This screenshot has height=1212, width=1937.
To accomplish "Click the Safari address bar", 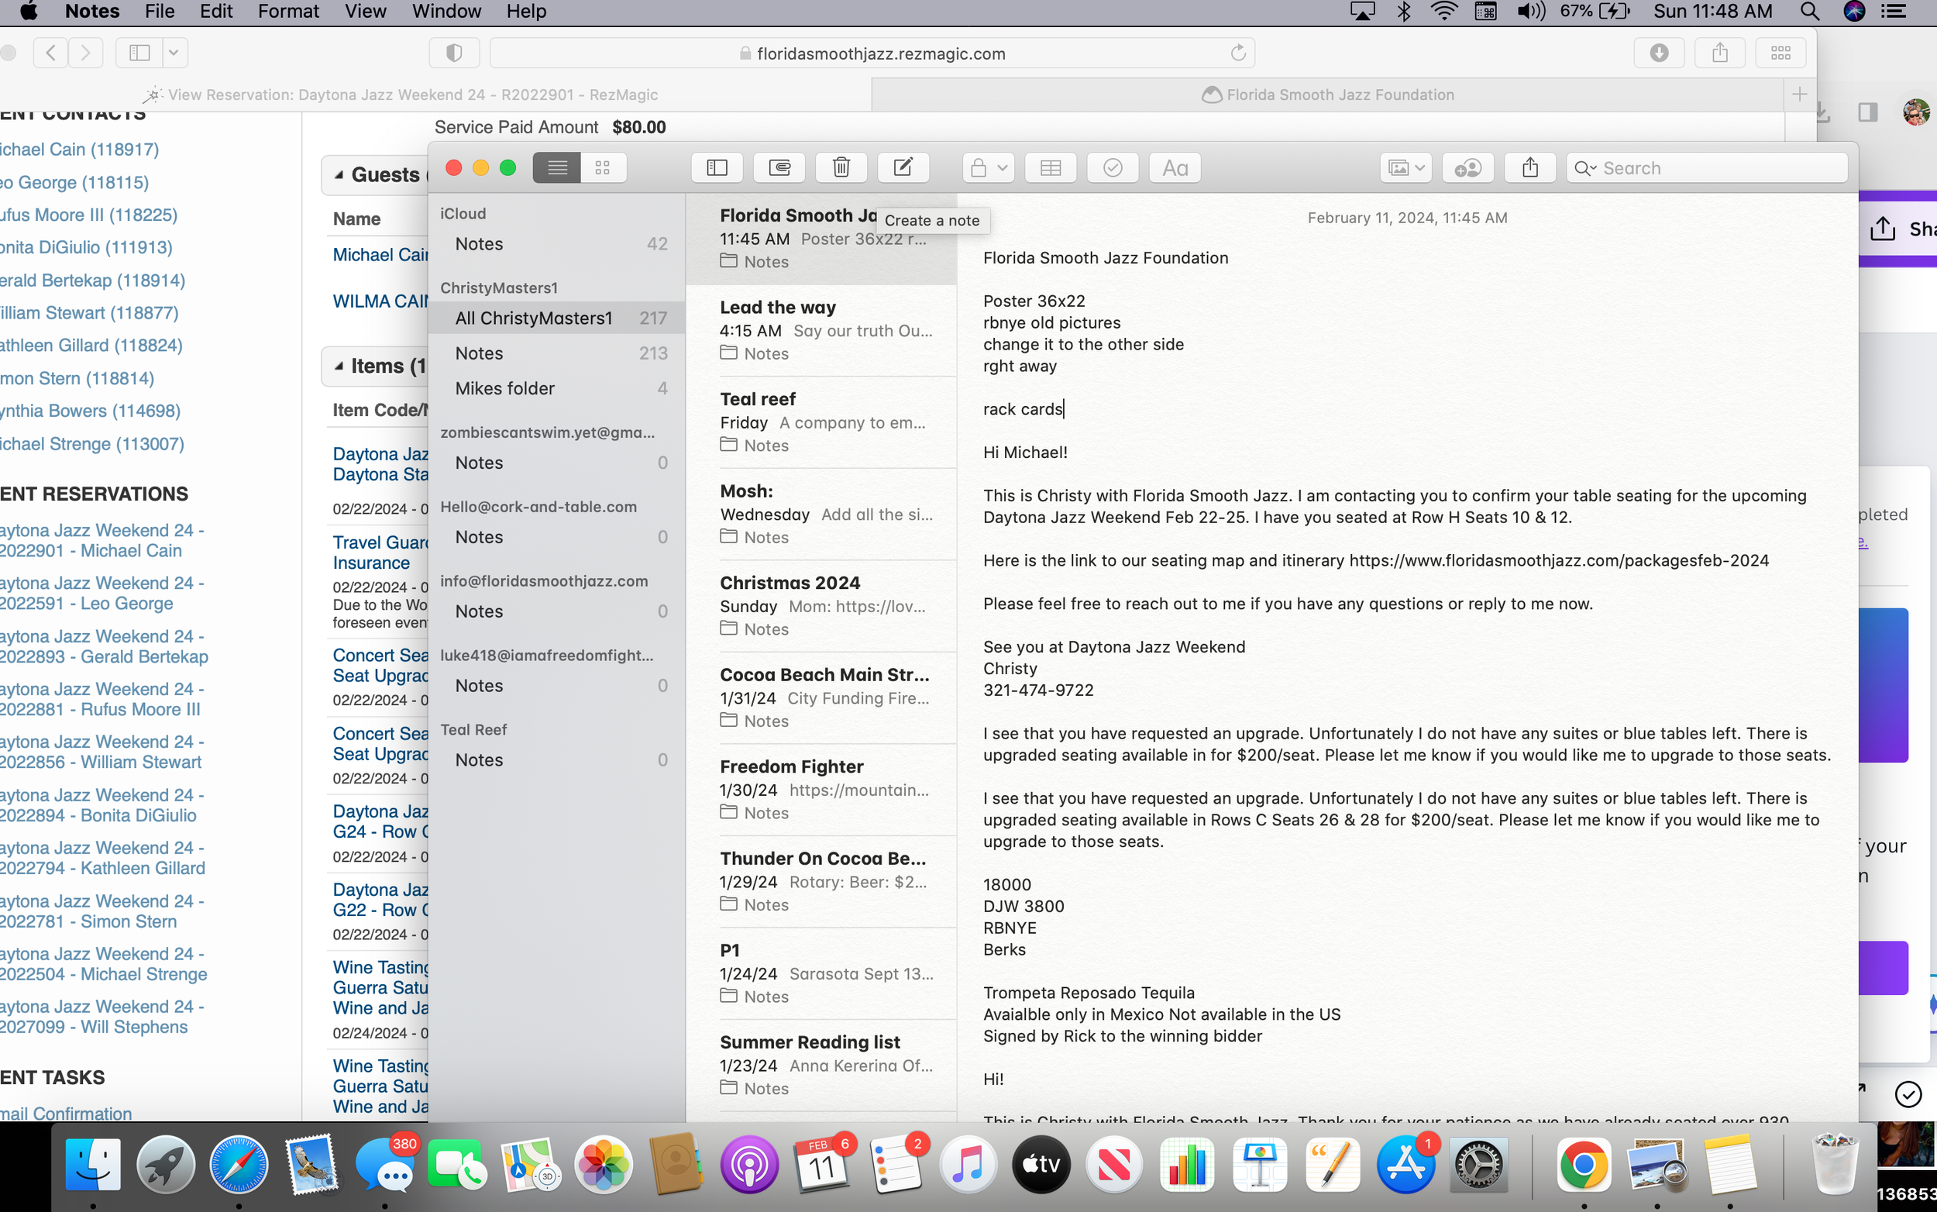I will pos(872,53).
